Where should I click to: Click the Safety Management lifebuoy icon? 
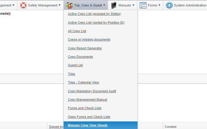point(23,5)
